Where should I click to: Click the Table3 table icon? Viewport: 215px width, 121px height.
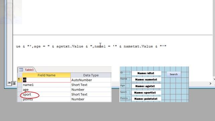21,70
